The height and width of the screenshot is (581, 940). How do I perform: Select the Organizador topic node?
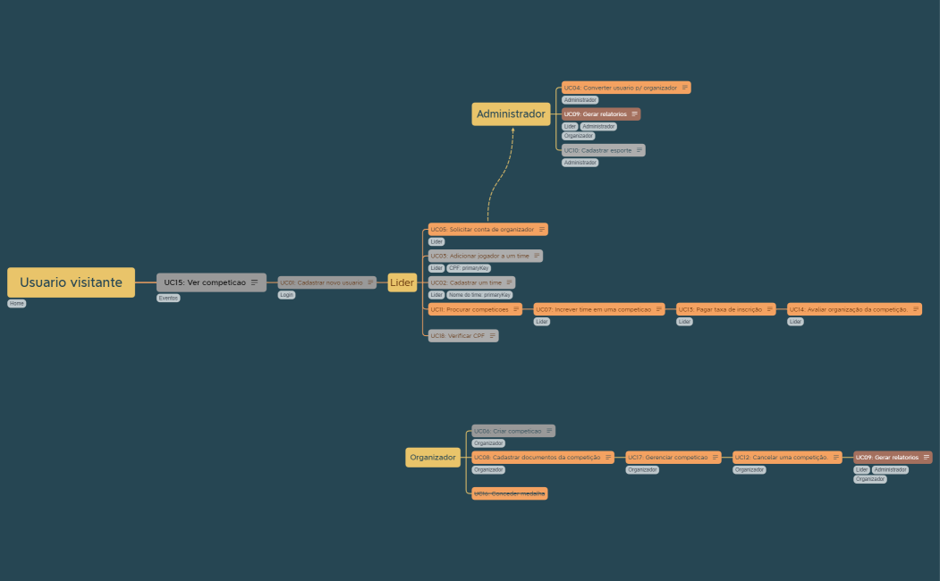(433, 457)
